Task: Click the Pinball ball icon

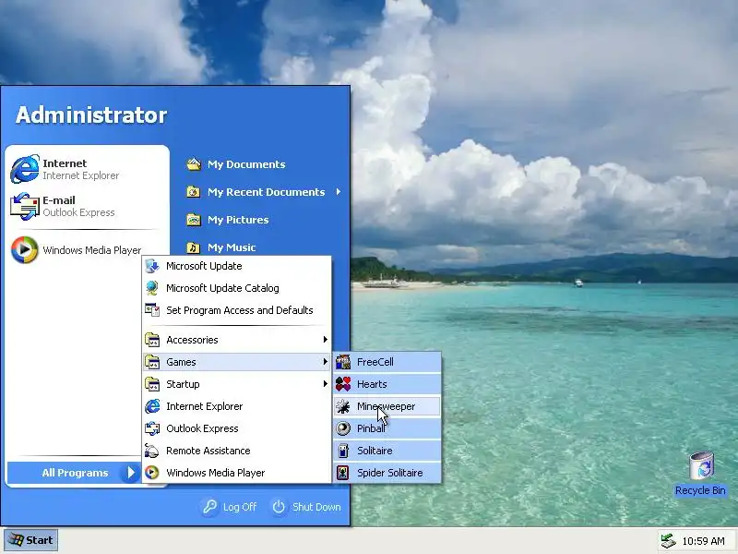Action: tap(343, 428)
